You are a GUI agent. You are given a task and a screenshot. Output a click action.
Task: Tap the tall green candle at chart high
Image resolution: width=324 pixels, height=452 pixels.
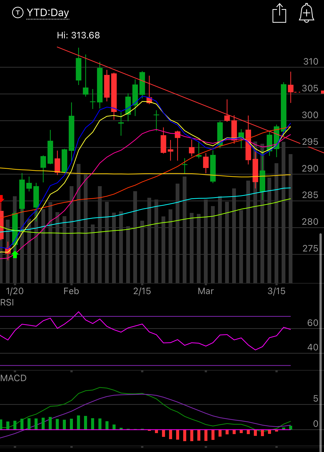coord(78,69)
